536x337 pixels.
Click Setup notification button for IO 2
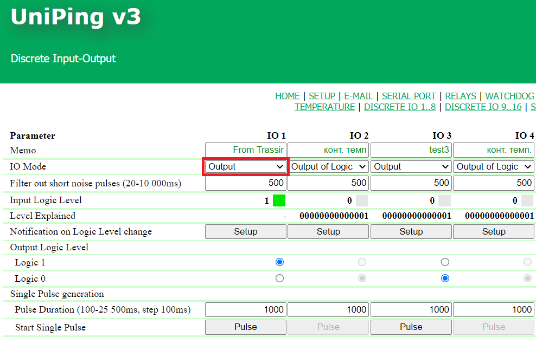pos(328,232)
